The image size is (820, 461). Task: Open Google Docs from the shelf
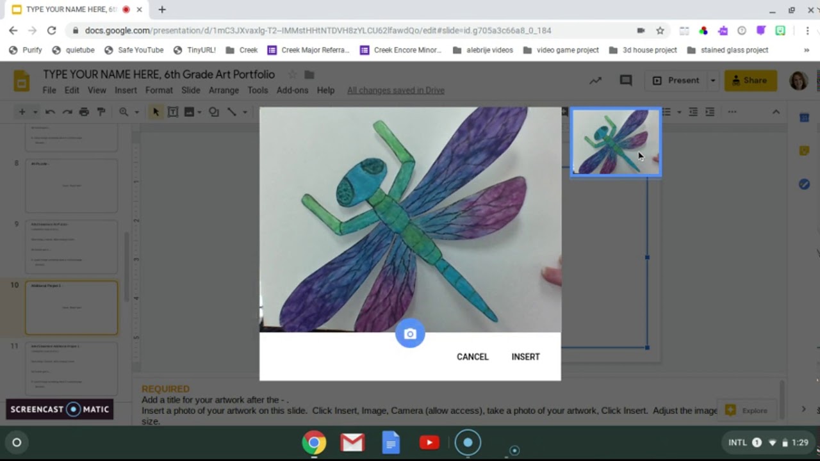pos(391,442)
